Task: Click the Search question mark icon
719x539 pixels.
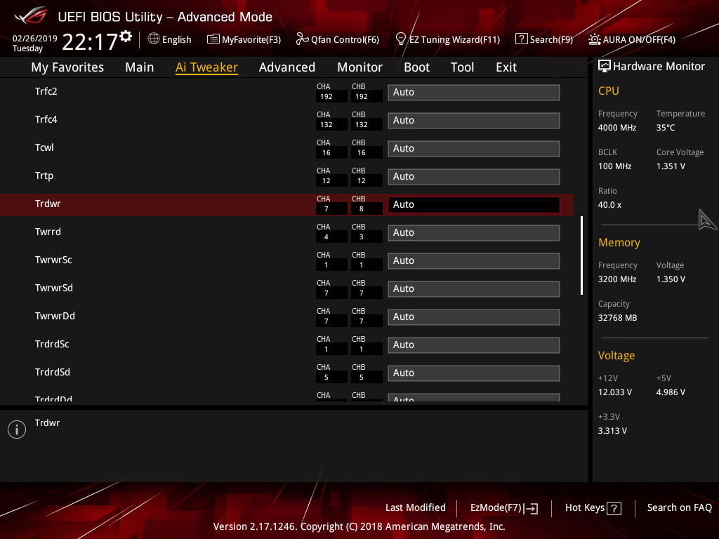Action: (522, 39)
